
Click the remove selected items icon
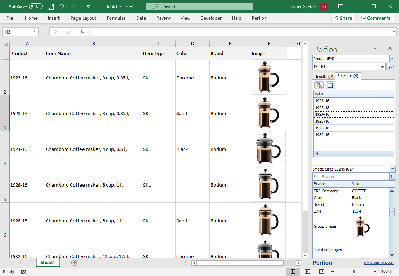pos(319,85)
